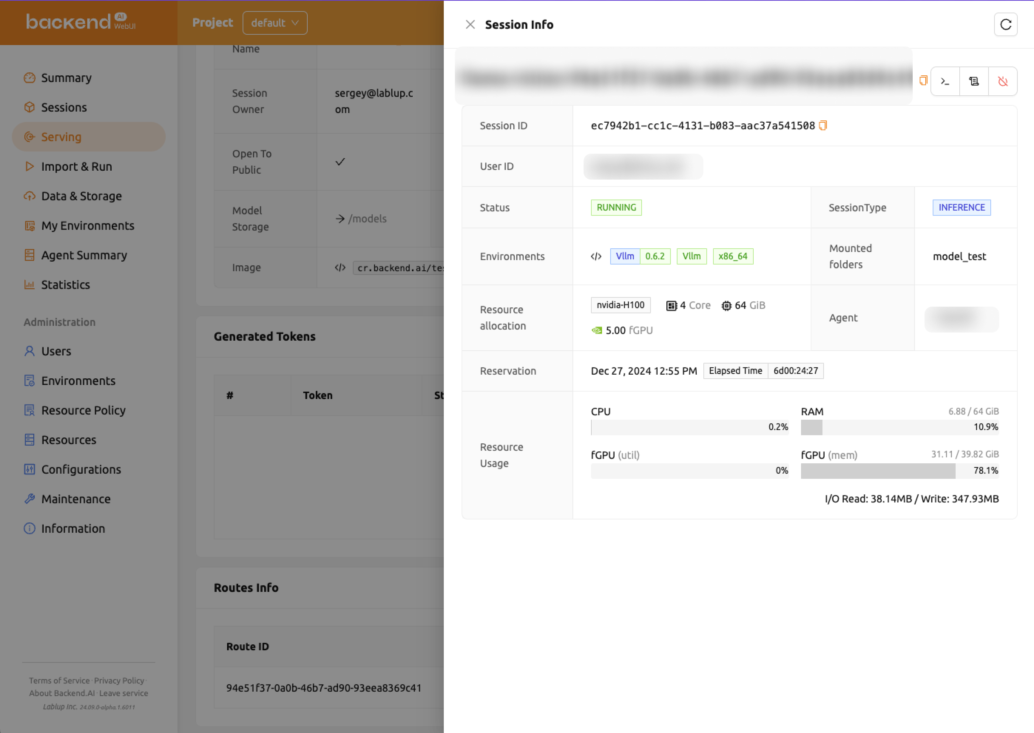Click the code brackets icon in Environments row
The image size is (1034, 733).
[x=596, y=256]
